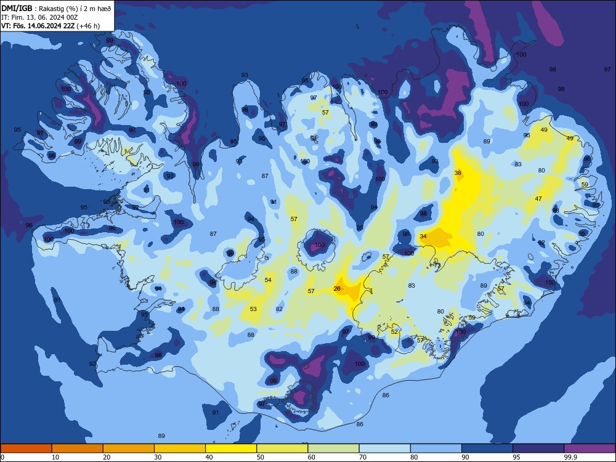The height and width of the screenshot is (462, 616).
Task: Click the humidity value "53" on the map
Action: click(253, 309)
